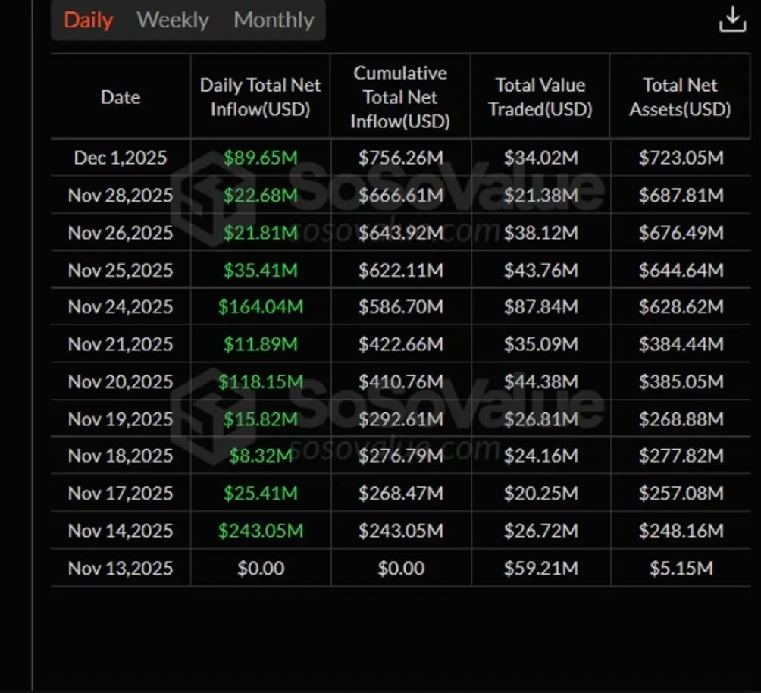Screen dimensions: 761x693
Task: Click the $34.02M value traded cell
Action: (541, 158)
